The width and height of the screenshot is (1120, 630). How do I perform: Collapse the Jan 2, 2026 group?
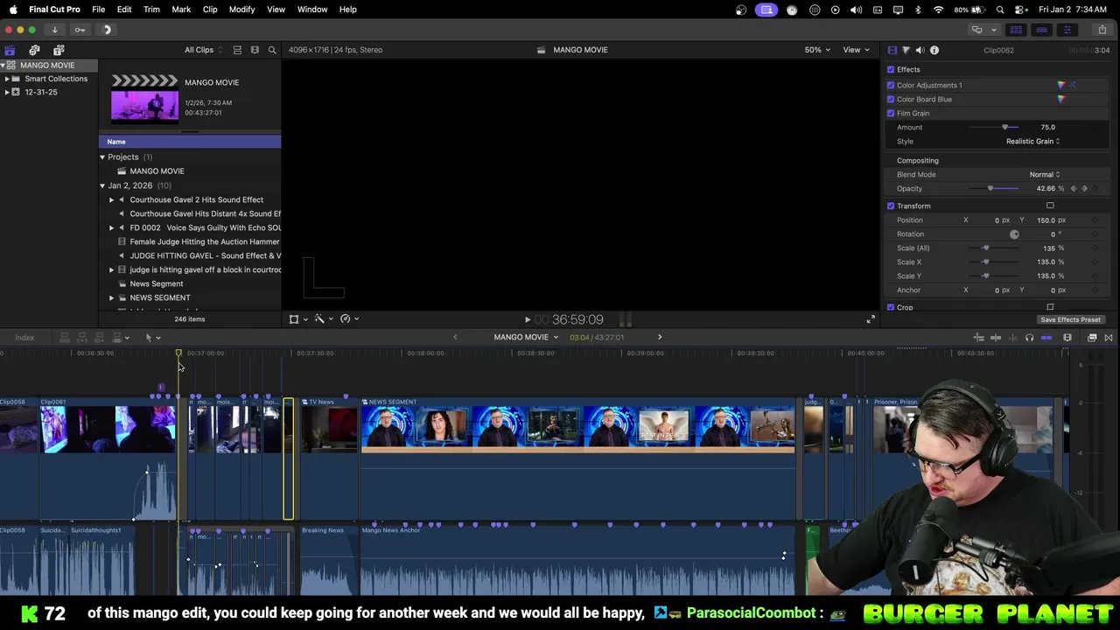(102, 185)
